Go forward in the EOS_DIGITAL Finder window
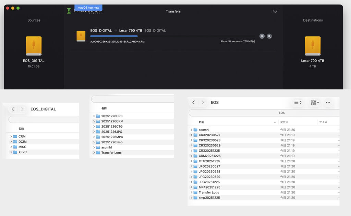The height and width of the screenshot is (216, 351). click(22, 109)
